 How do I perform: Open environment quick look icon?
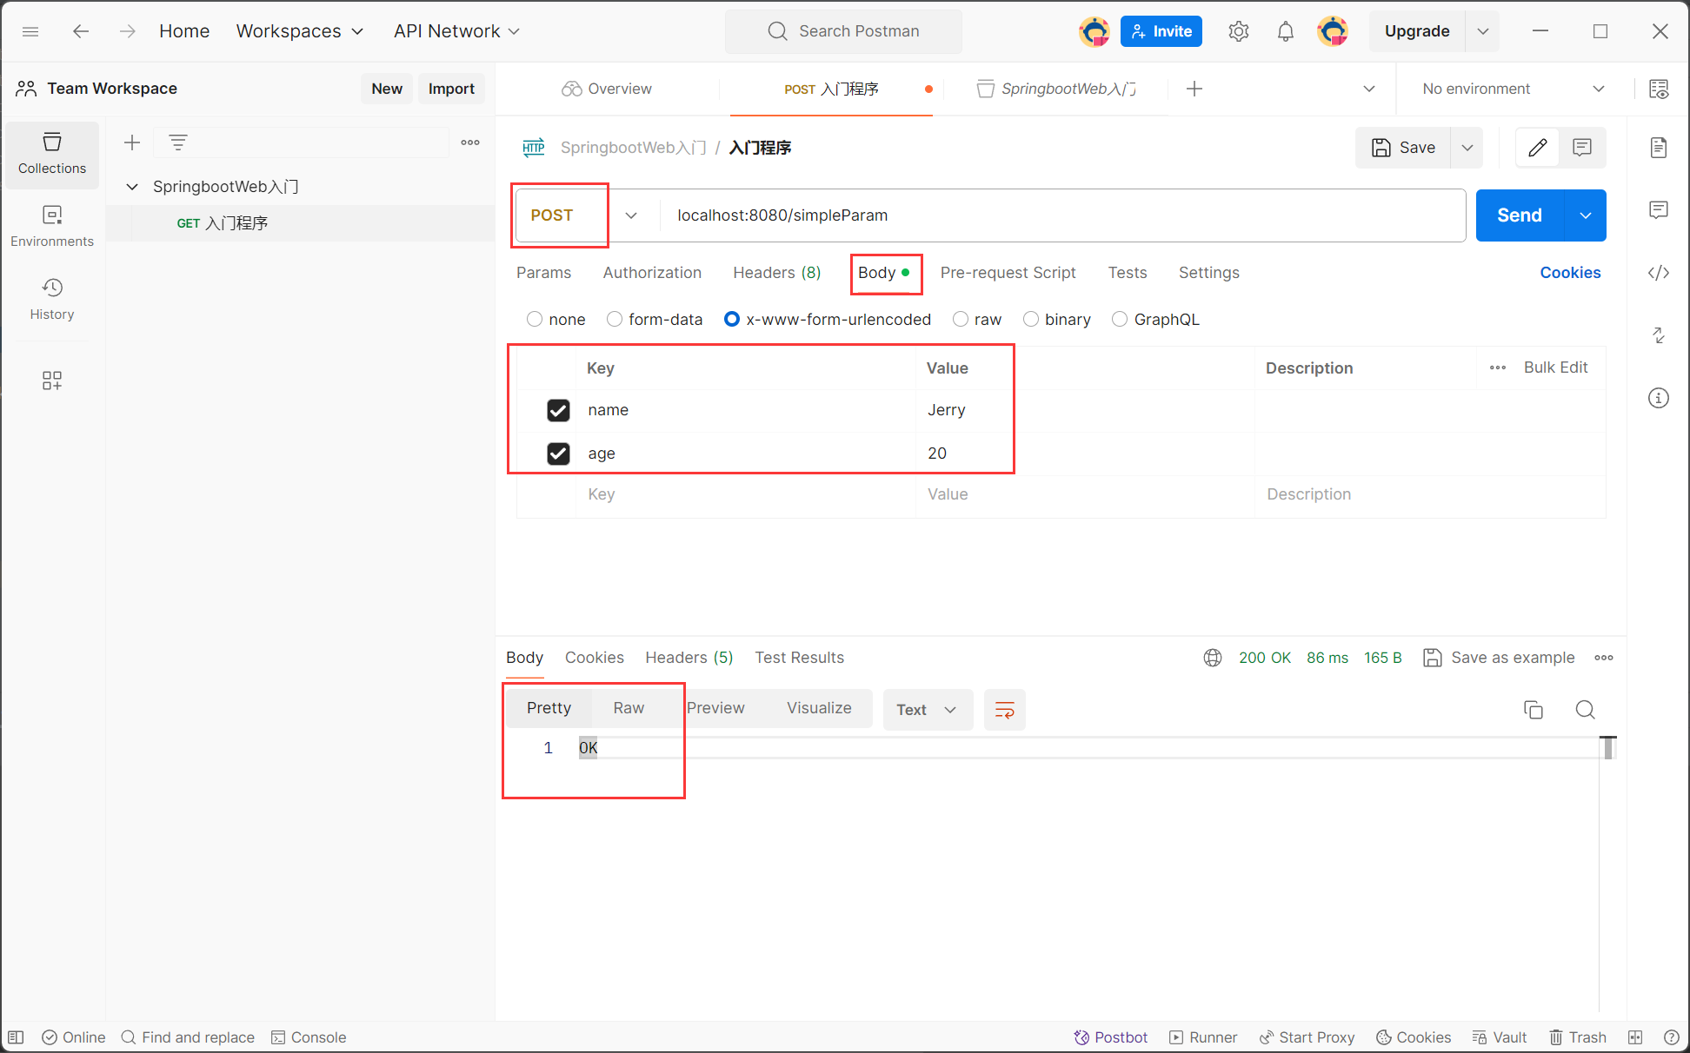(x=1659, y=89)
